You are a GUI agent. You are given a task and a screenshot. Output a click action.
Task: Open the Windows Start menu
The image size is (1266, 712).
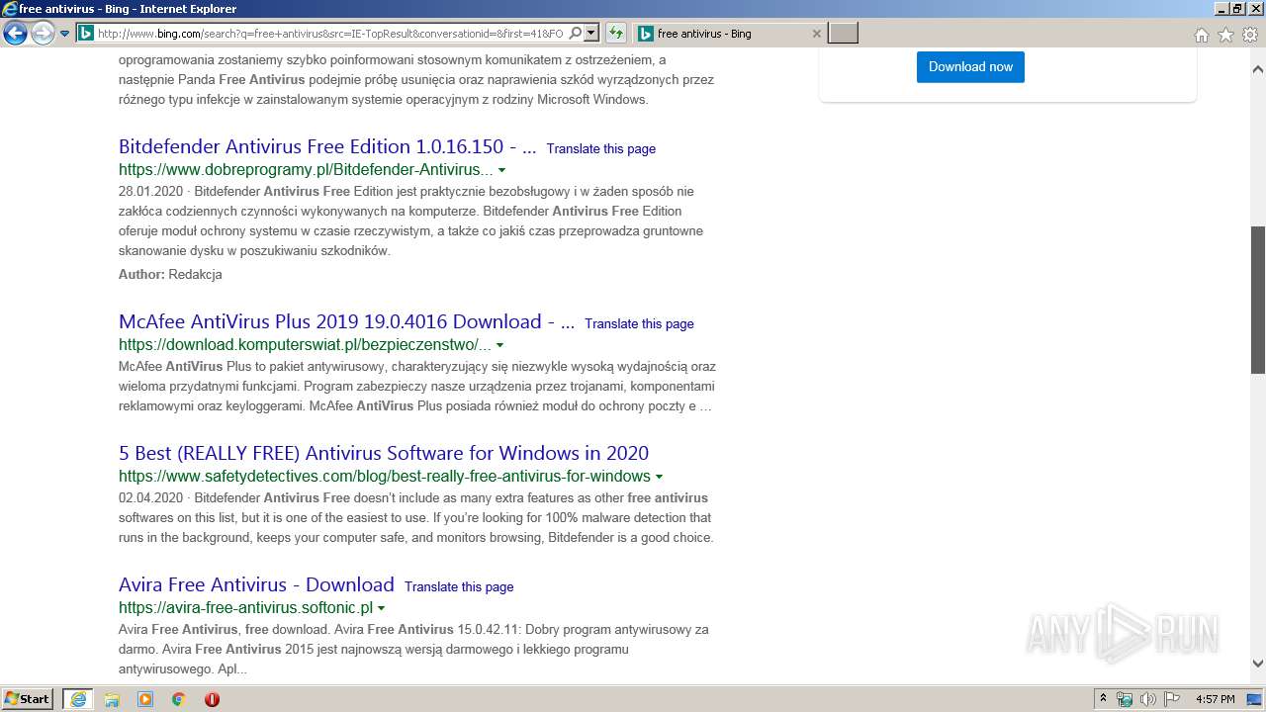[x=28, y=699]
